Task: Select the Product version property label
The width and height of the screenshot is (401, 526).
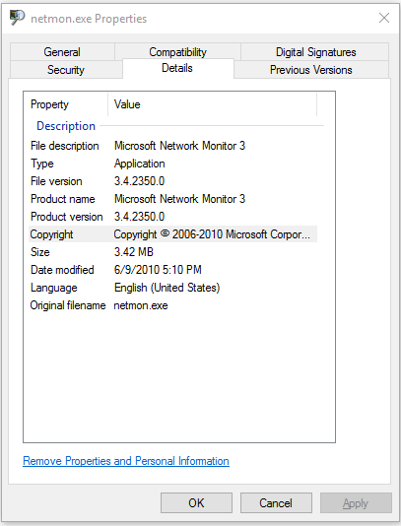Action: pos(66,217)
